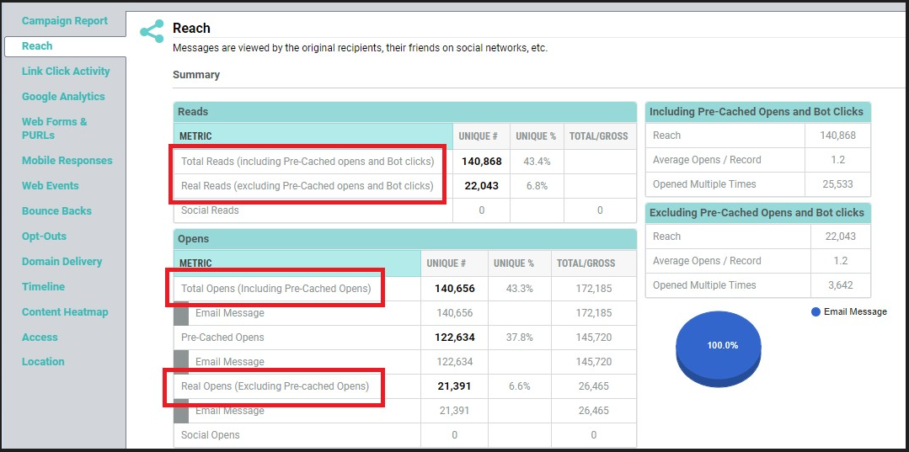Select Access in the sidebar
Image resolution: width=909 pixels, height=452 pixels.
click(x=40, y=338)
